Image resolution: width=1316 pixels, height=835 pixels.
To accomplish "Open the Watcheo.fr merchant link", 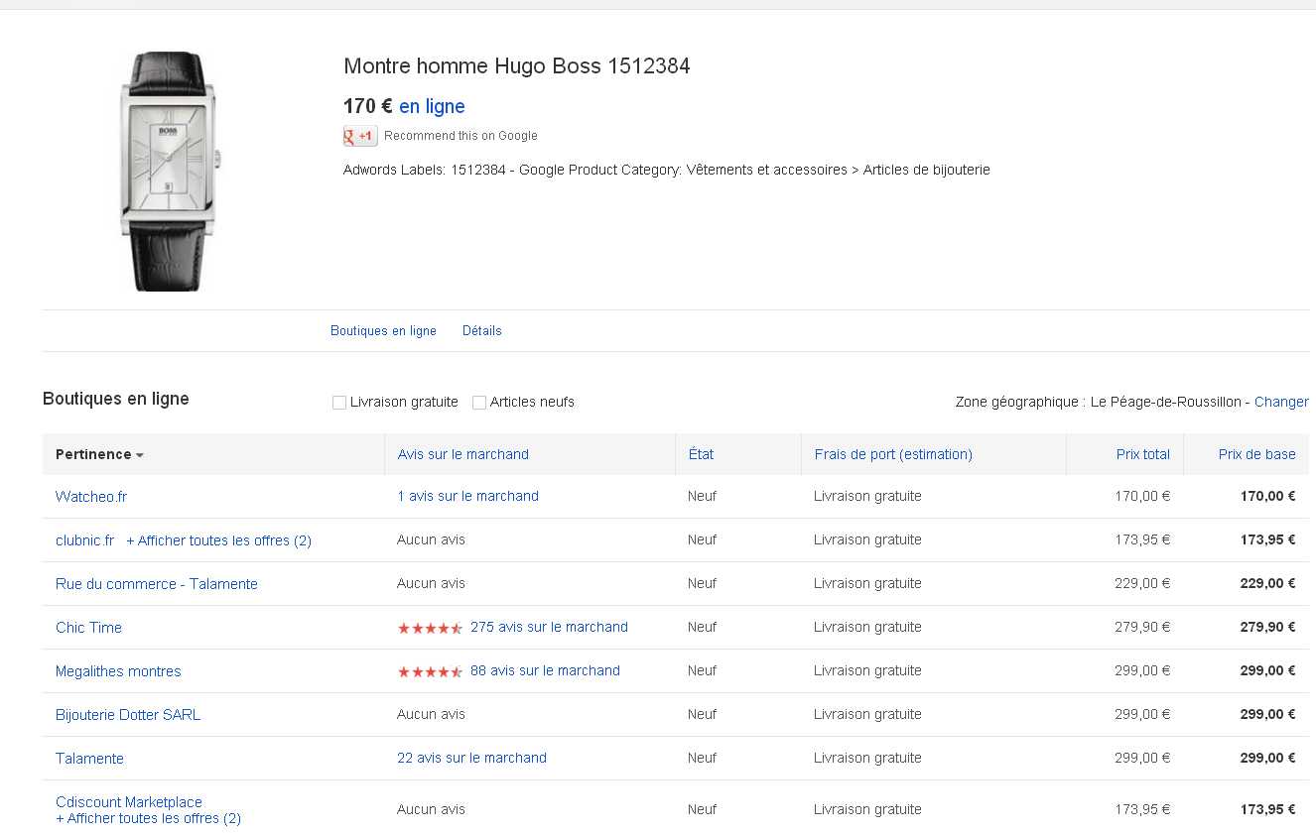I will point(91,496).
